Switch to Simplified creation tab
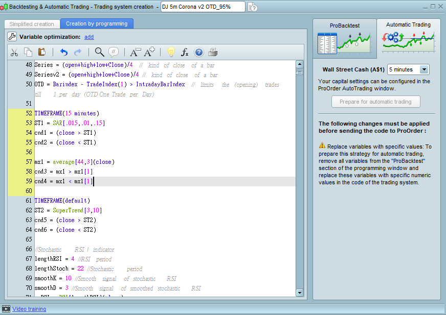 (x=32, y=24)
